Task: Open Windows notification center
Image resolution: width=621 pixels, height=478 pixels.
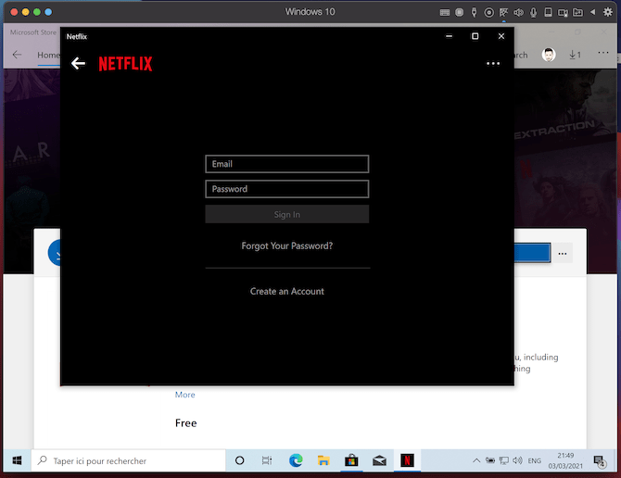Action: [600, 461]
